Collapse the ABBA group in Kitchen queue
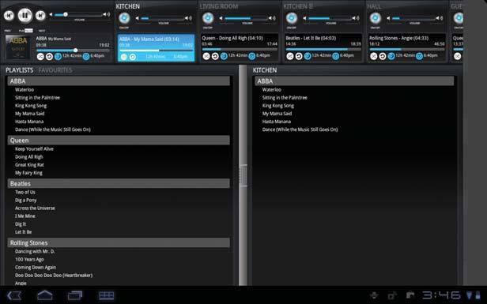 (354, 81)
